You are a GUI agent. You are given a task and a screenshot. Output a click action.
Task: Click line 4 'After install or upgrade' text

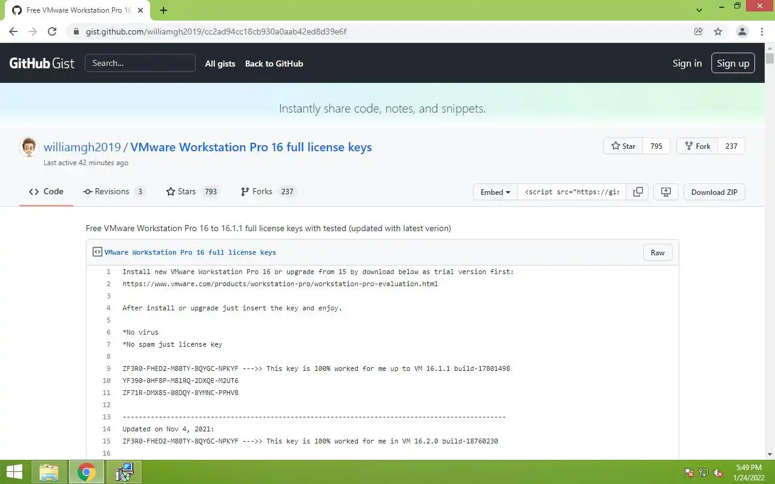(x=232, y=308)
